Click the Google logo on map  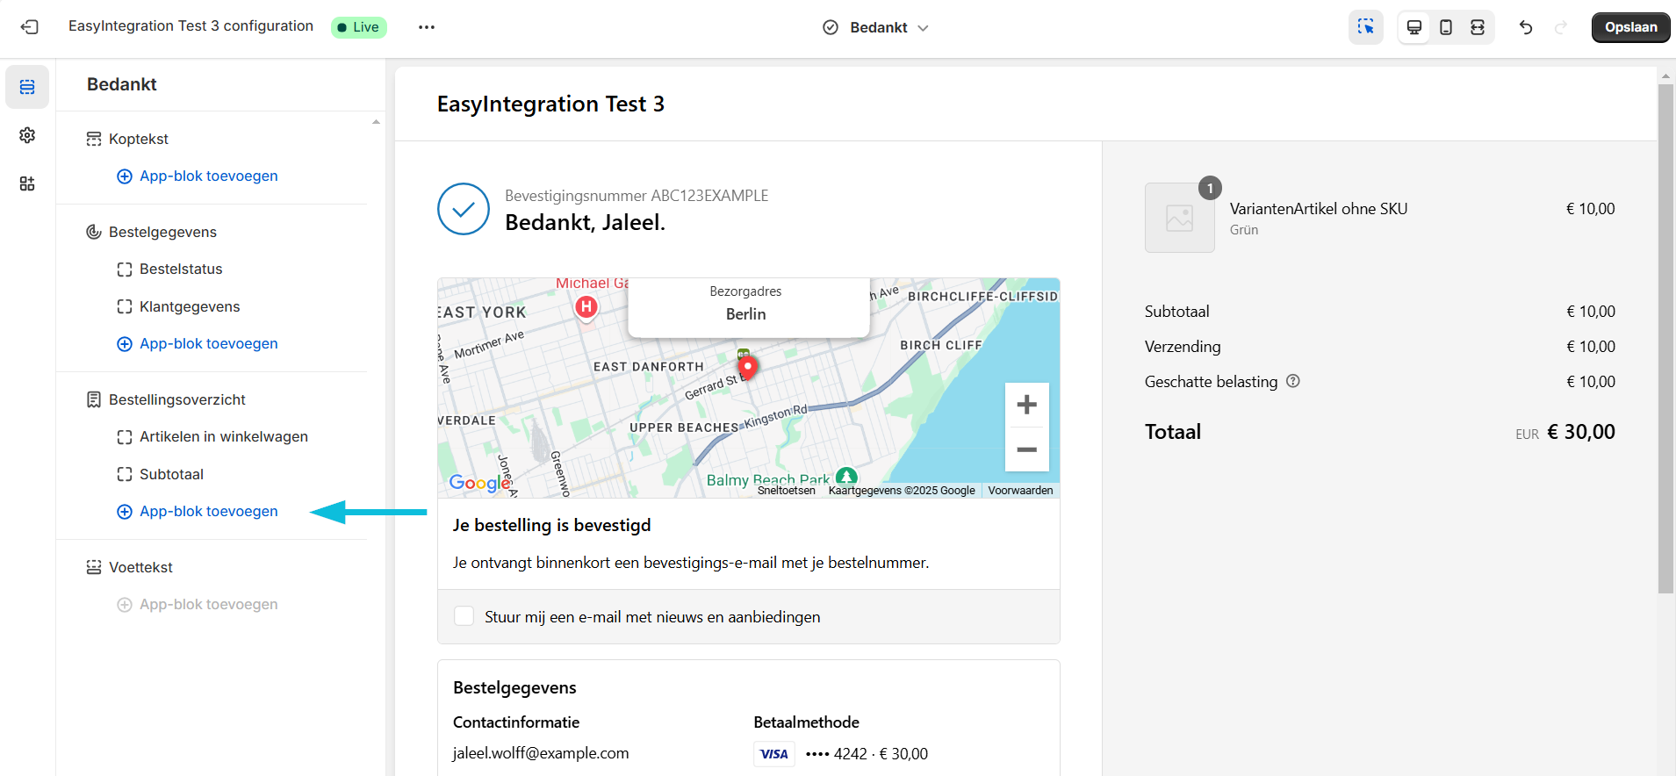point(479,482)
